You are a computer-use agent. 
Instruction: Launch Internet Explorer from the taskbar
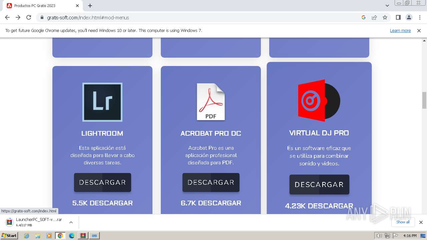click(26, 236)
